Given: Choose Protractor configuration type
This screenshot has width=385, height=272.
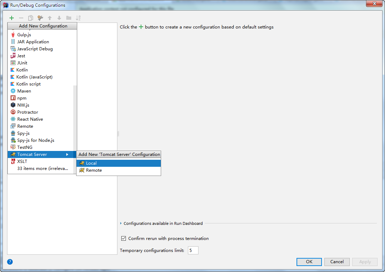Looking at the screenshot, I should tap(41, 112).
